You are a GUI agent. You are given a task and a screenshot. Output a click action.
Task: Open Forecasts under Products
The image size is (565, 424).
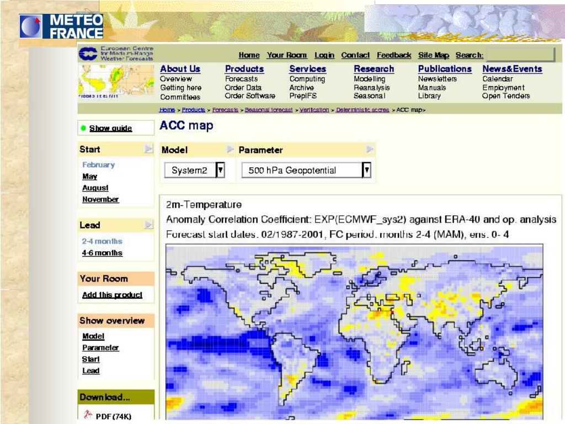pyautogui.click(x=241, y=78)
